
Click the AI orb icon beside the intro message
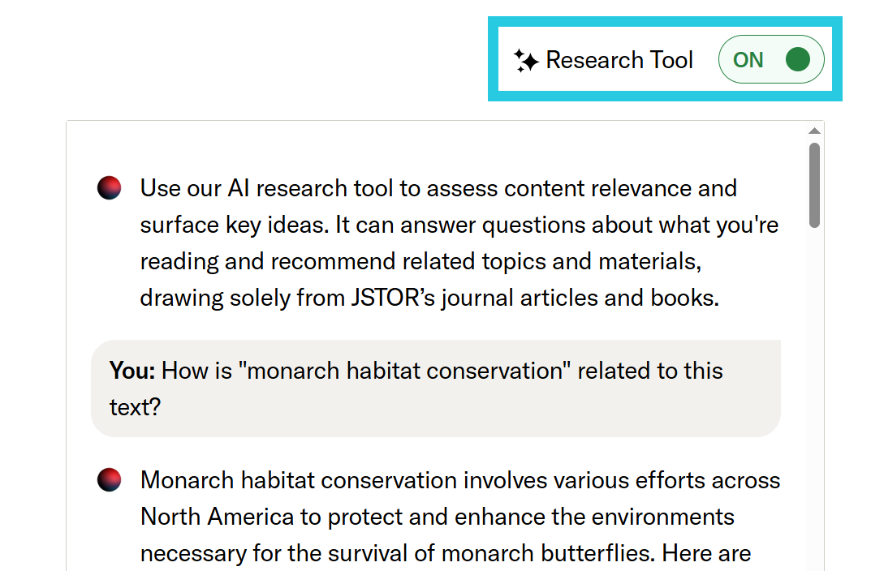tap(109, 188)
